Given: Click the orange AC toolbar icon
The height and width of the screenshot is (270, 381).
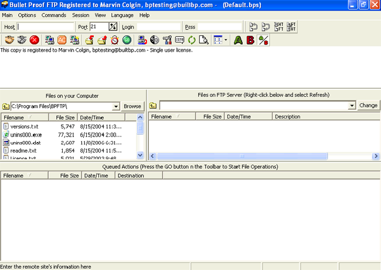Looking at the screenshot, I should (x=62, y=40).
